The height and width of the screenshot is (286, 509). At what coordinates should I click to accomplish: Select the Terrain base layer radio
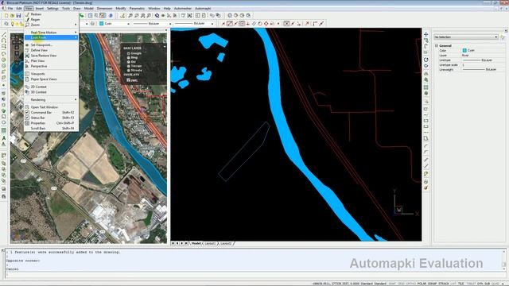click(129, 66)
